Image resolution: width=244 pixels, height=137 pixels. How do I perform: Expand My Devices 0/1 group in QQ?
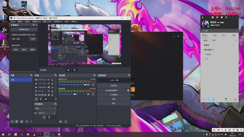pos(203,50)
